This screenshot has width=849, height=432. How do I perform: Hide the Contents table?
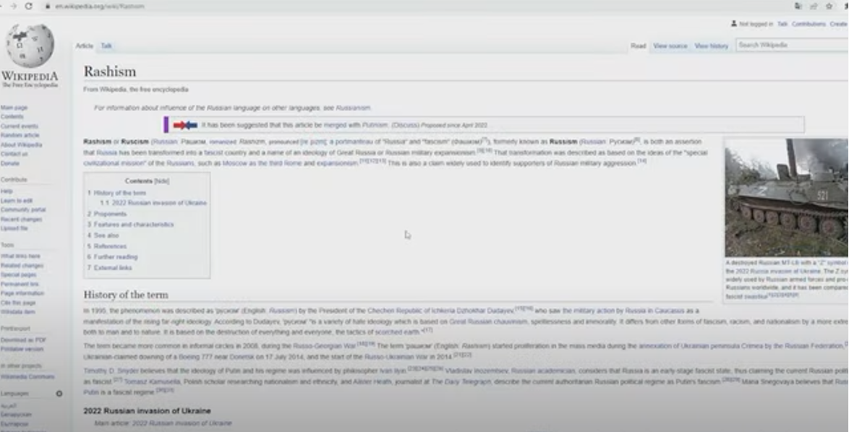(x=162, y=181)
